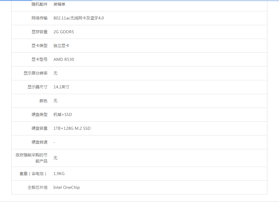Click the 装箱单 value text
This screenshot has width=279, height=202.
59,4
